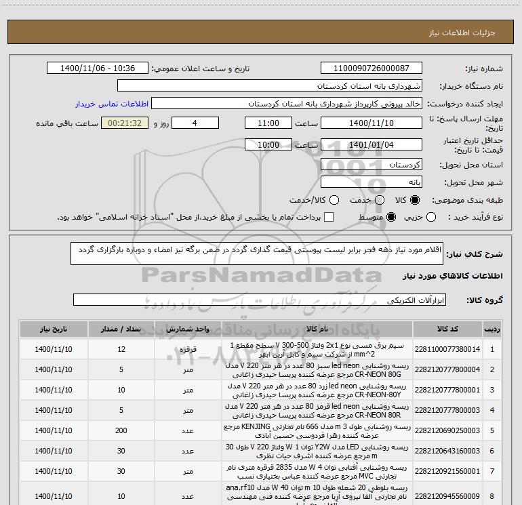Click the copper wire item name in row 1

coord(317,350)
